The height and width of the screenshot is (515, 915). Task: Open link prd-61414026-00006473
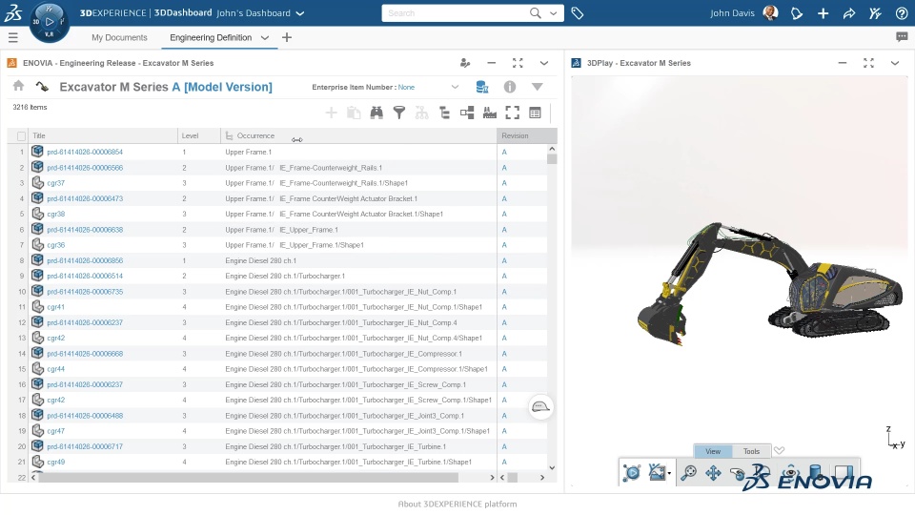click(85, 198)
